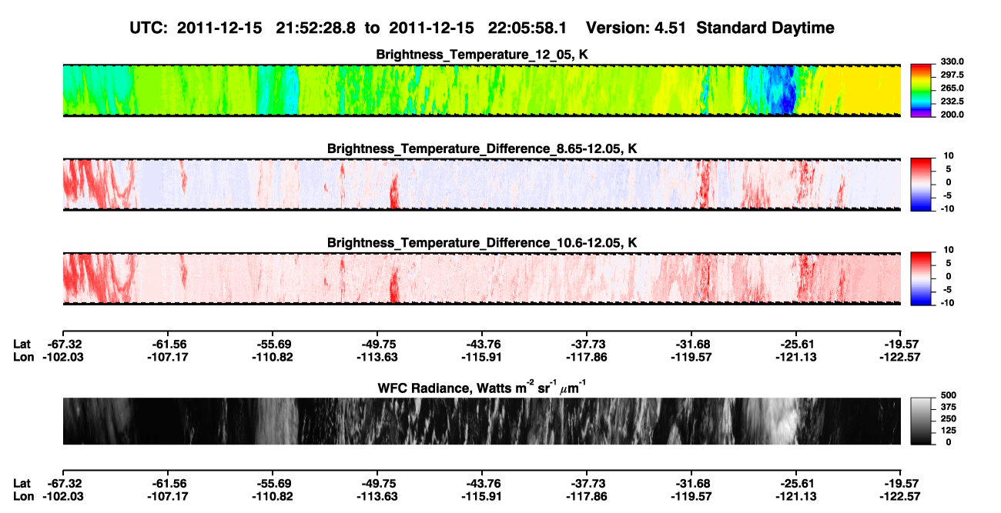The image size is (1001, 513).
Task: Click the 8.65-12.05 difference image strip
Action: 482,184
